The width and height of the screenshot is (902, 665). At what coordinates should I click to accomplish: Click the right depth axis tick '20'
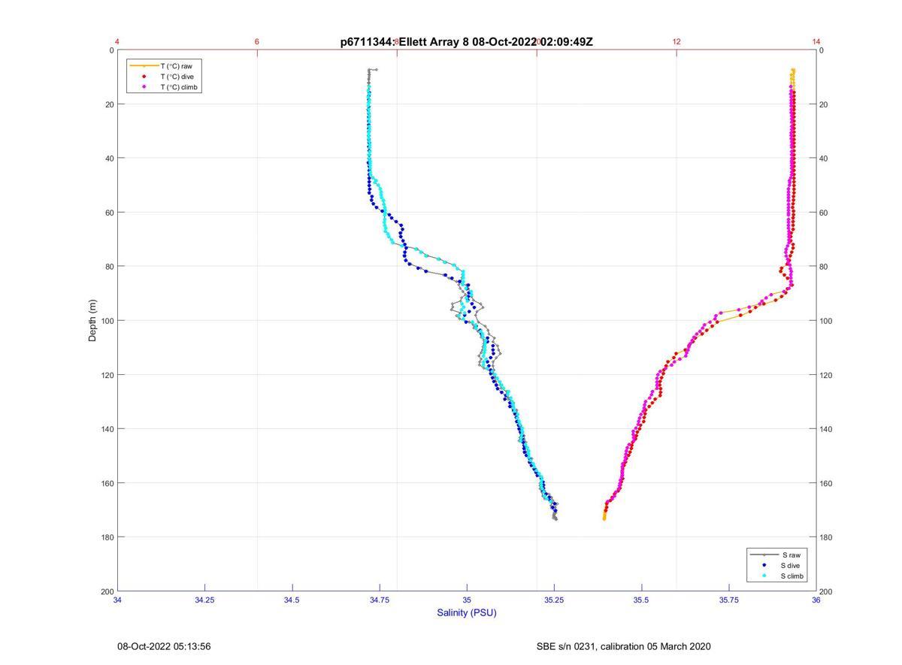pos(824,104)
